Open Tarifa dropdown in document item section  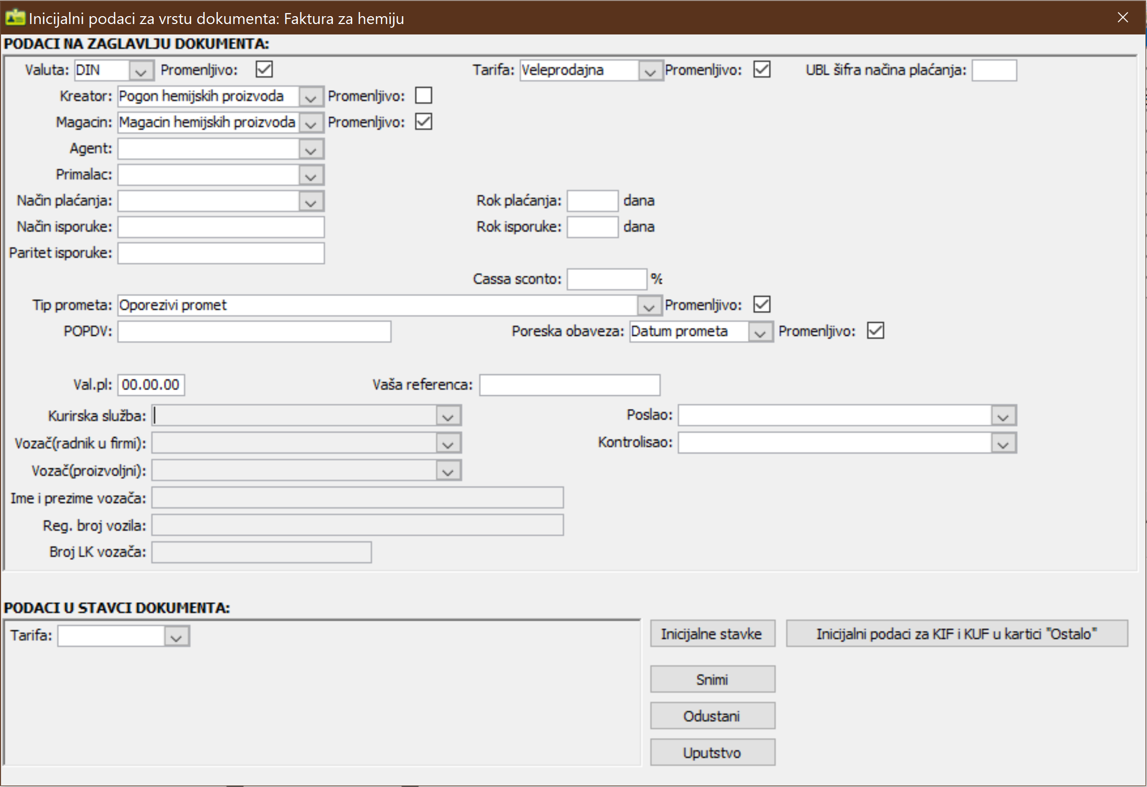(176, 637)
